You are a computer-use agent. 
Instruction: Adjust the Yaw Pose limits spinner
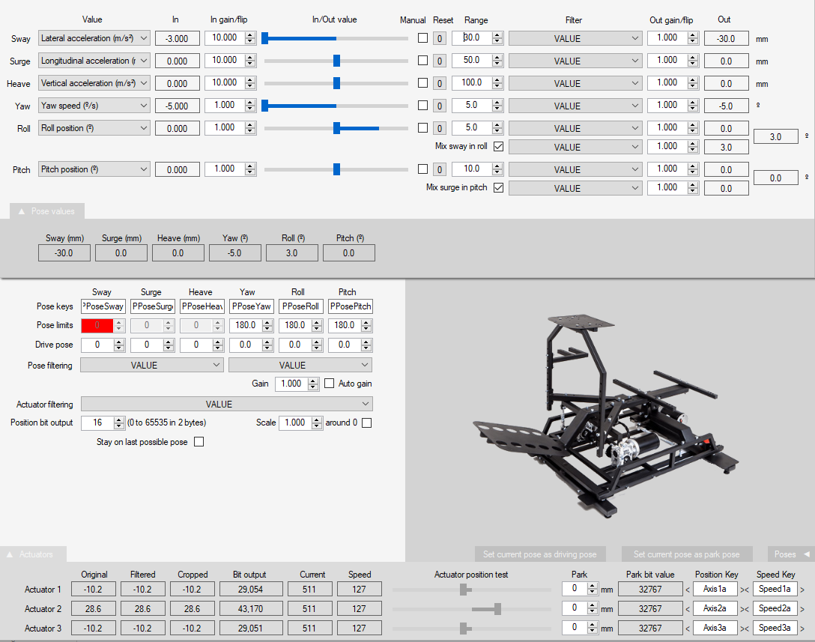(267, 325)
